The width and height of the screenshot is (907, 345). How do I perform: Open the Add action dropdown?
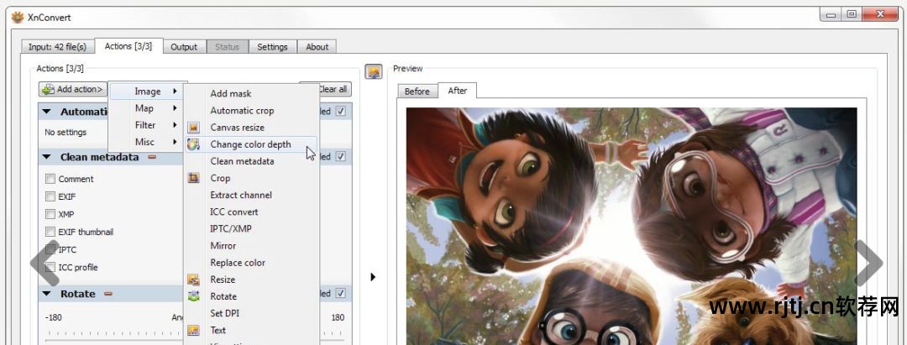[x=72, y=89]
